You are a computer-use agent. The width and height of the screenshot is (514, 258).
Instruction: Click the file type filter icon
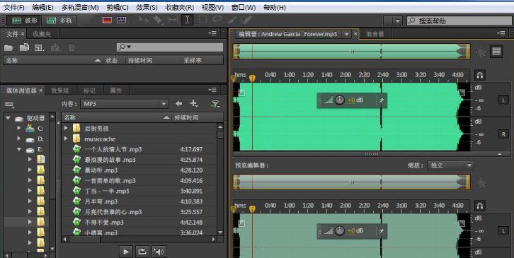pyautogui.click(x=215, y=104)
